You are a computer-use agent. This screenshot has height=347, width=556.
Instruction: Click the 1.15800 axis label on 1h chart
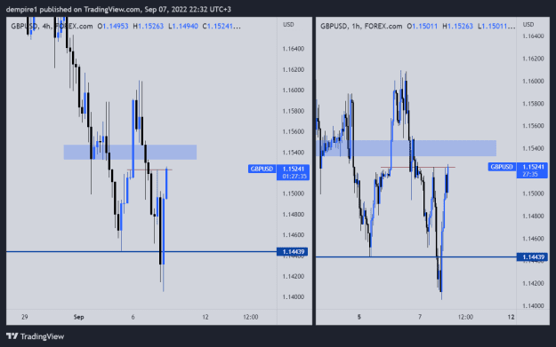click(x=533, y=104)
